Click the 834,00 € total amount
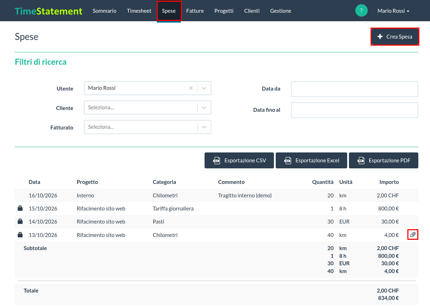The image size is (430, 307). tap(388, 298)
